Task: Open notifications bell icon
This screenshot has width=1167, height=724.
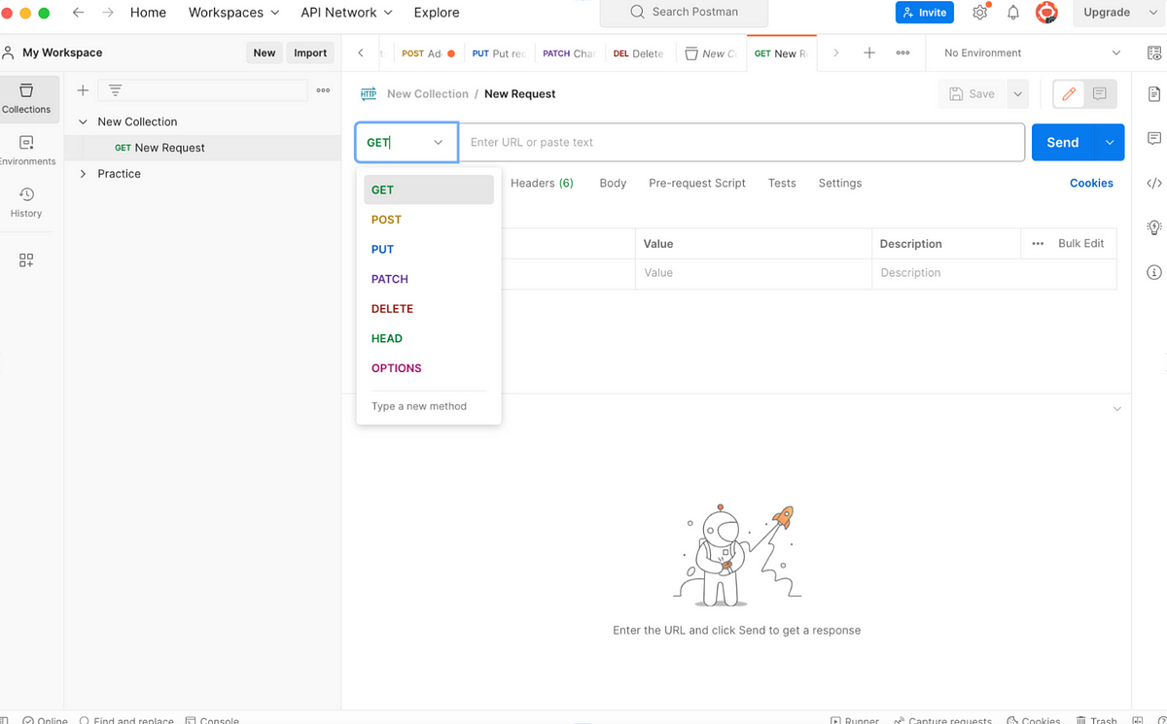Action: click(x=1013, y=13)
